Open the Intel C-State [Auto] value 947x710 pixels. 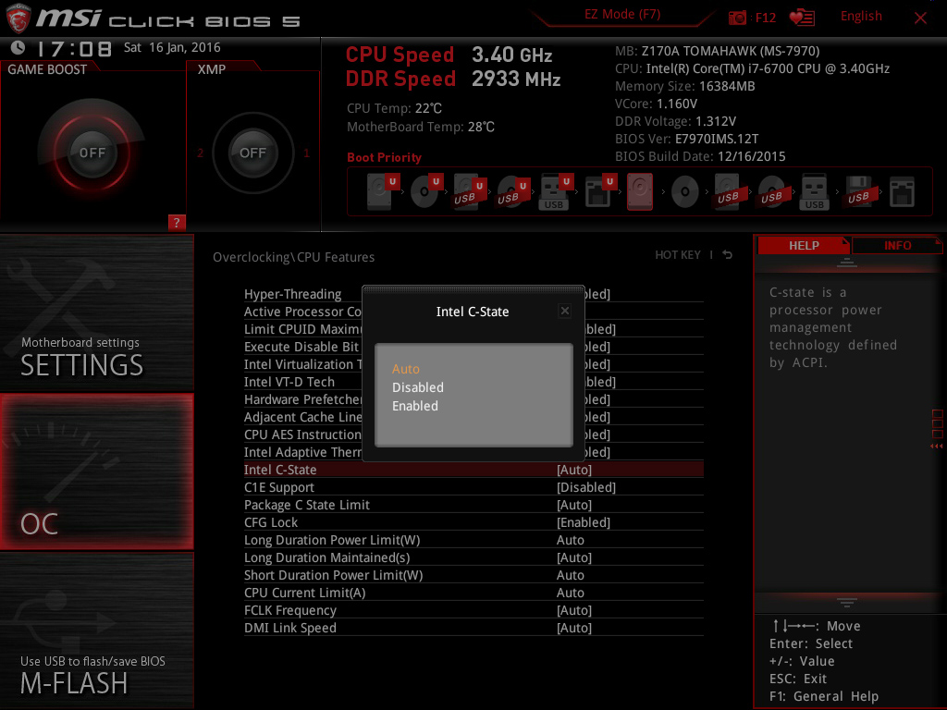(573, 470)
